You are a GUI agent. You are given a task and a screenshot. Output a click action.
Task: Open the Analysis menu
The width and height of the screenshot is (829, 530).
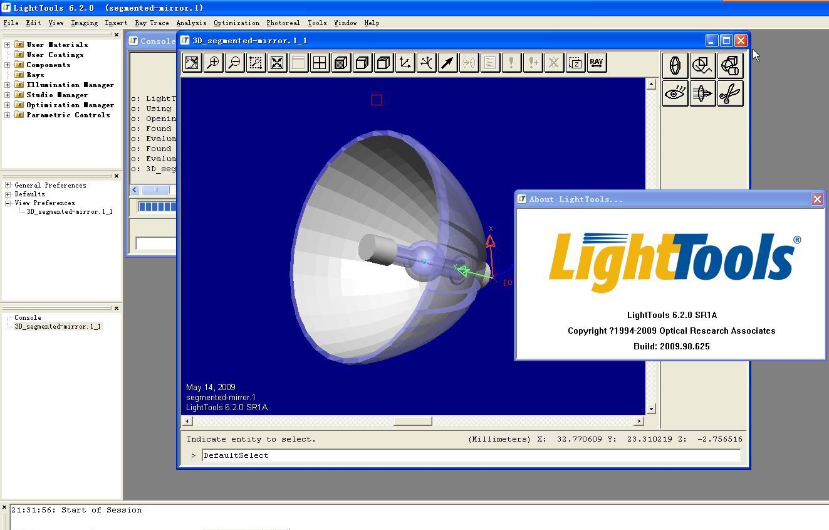tap(191, 23)
